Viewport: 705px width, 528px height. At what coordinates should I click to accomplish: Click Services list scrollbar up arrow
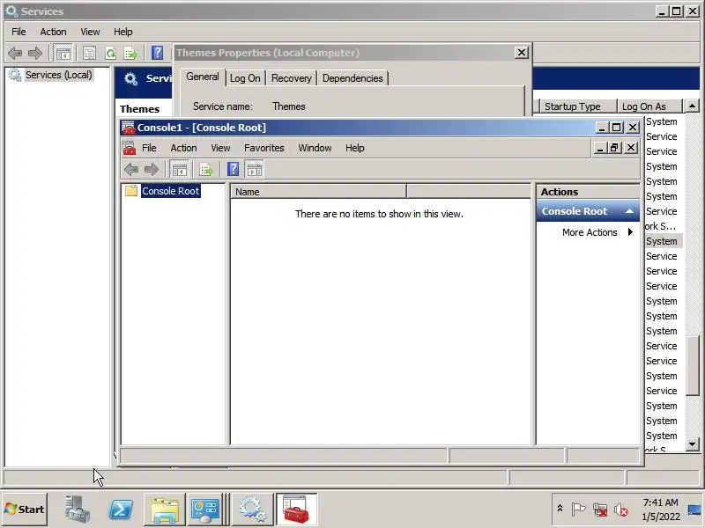(692, 106)
